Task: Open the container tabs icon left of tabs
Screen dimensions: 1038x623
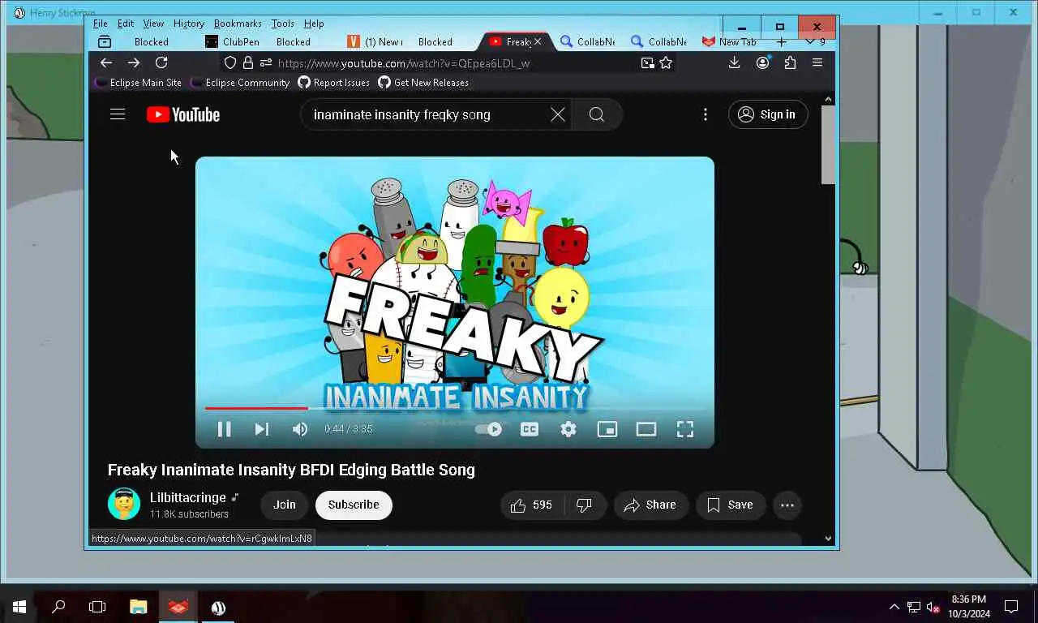Action: (105, 41)
